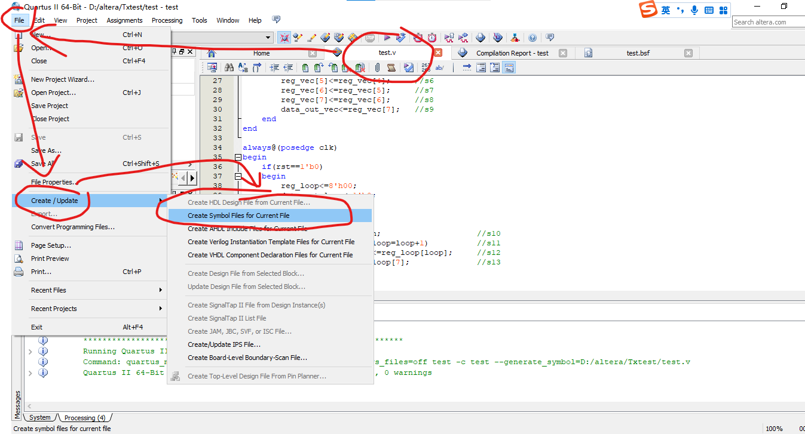Click the Start Compilation play icon
805x434 pixels.
tap(387, 38)
